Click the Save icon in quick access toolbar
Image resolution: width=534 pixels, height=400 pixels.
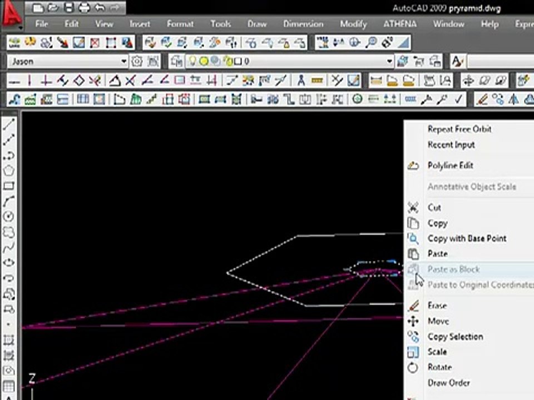(69, 7)
